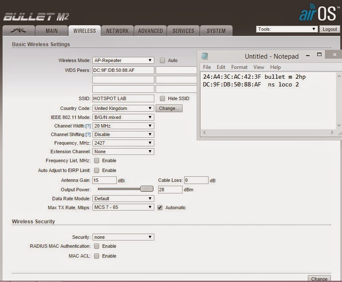Enable the WDS Auto checkbox
This screenshot has height=282, width=342.
coord(162,60)
